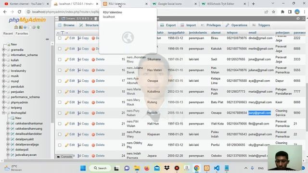The width and height of the screenshot is (308, 173).
Task: Open the Console bar at bottom
Action: 64,157
